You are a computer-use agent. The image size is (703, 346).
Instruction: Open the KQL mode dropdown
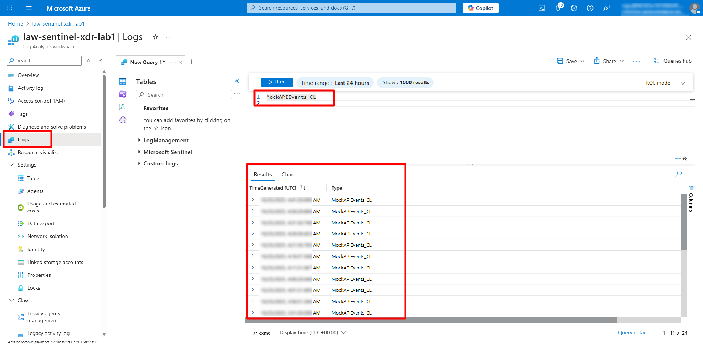(665, 83)
